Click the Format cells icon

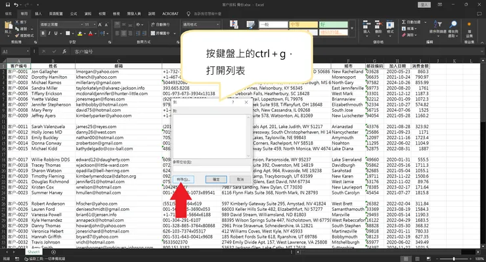point(390,25)
